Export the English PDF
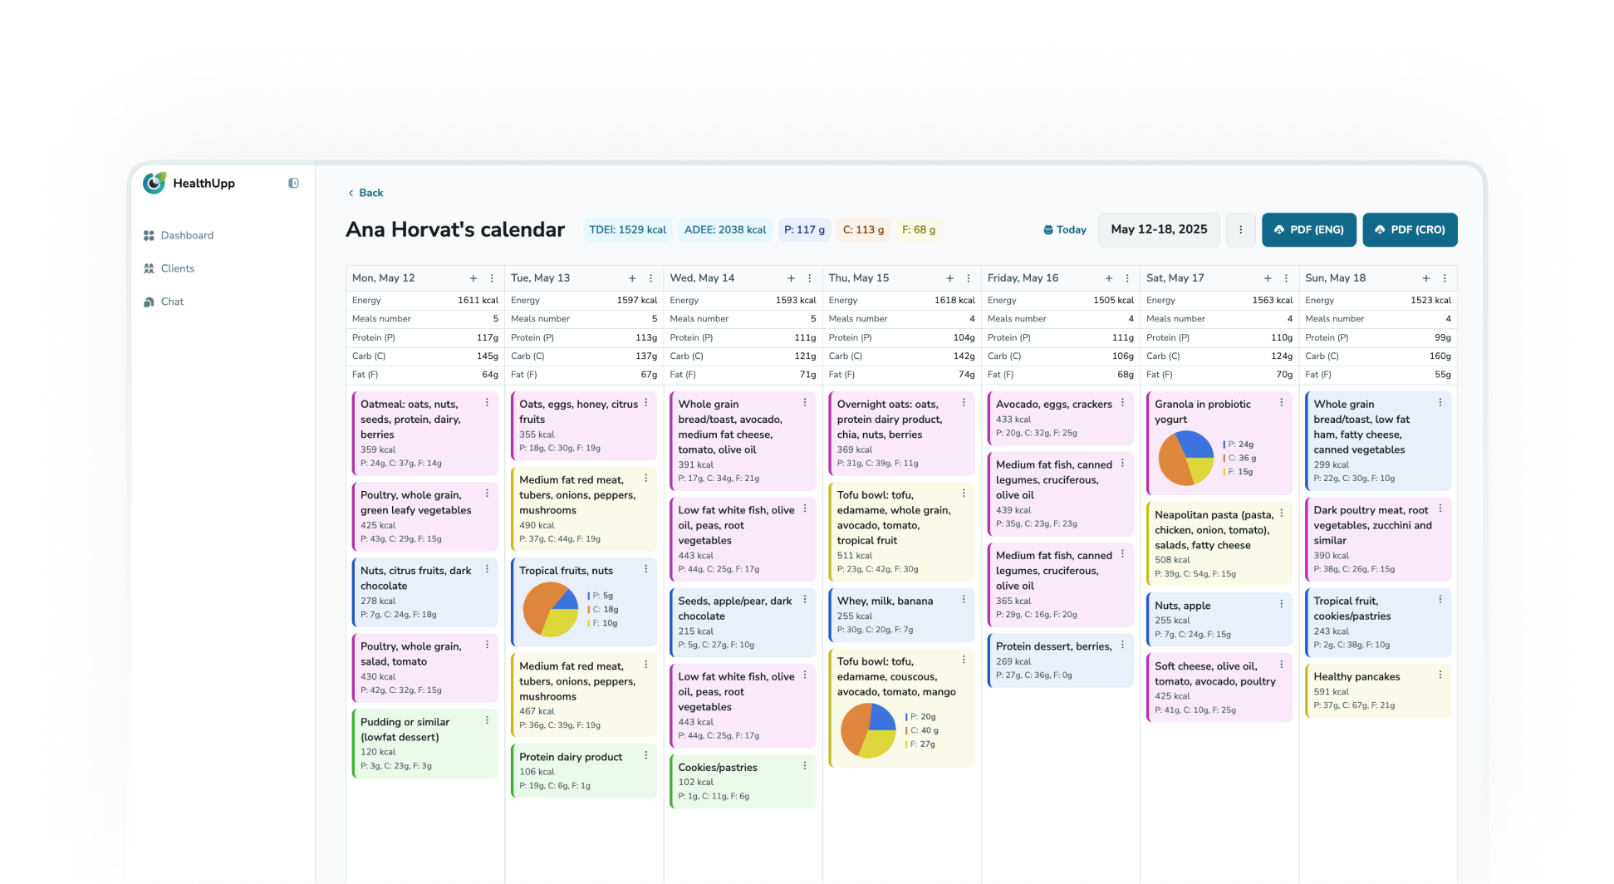 [x=1308, y=230]
